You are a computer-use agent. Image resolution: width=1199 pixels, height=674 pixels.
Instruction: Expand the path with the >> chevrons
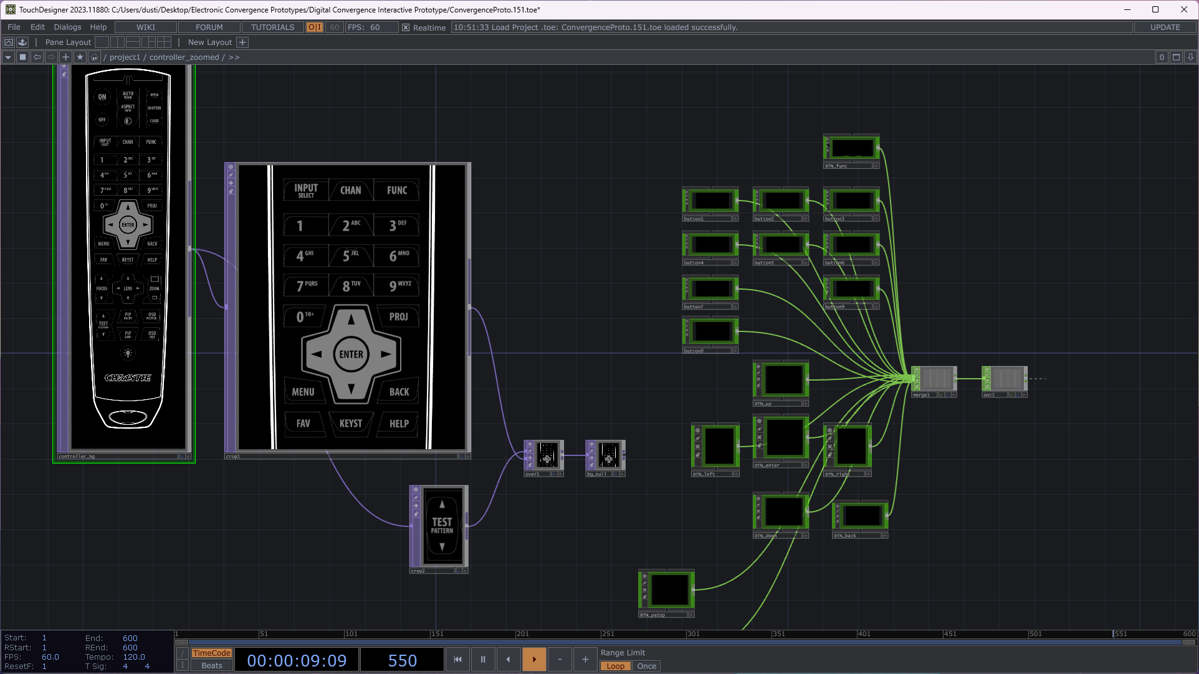234,57
